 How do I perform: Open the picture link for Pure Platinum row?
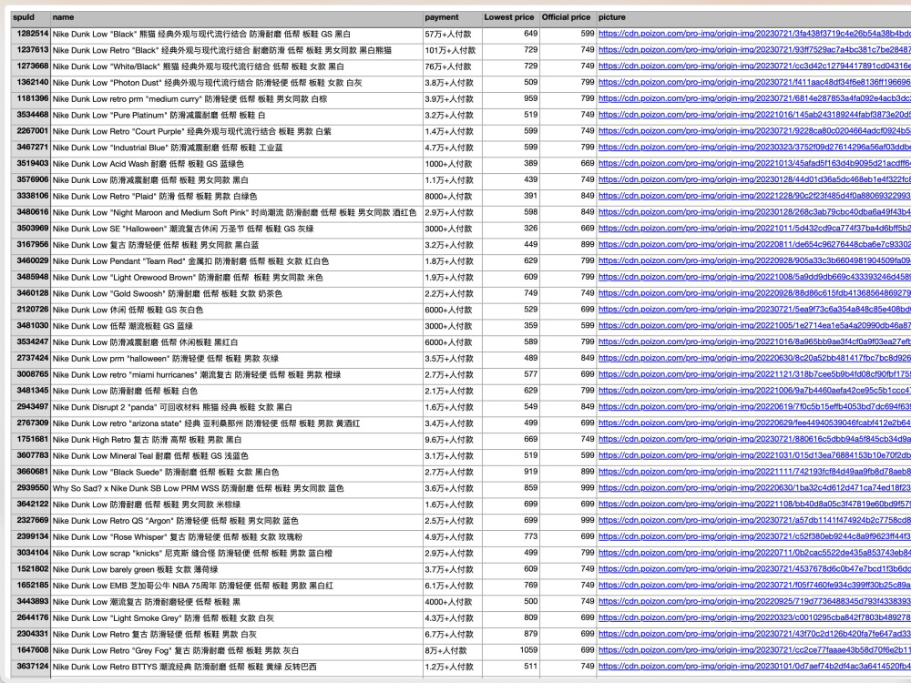(x=754, y=116)
